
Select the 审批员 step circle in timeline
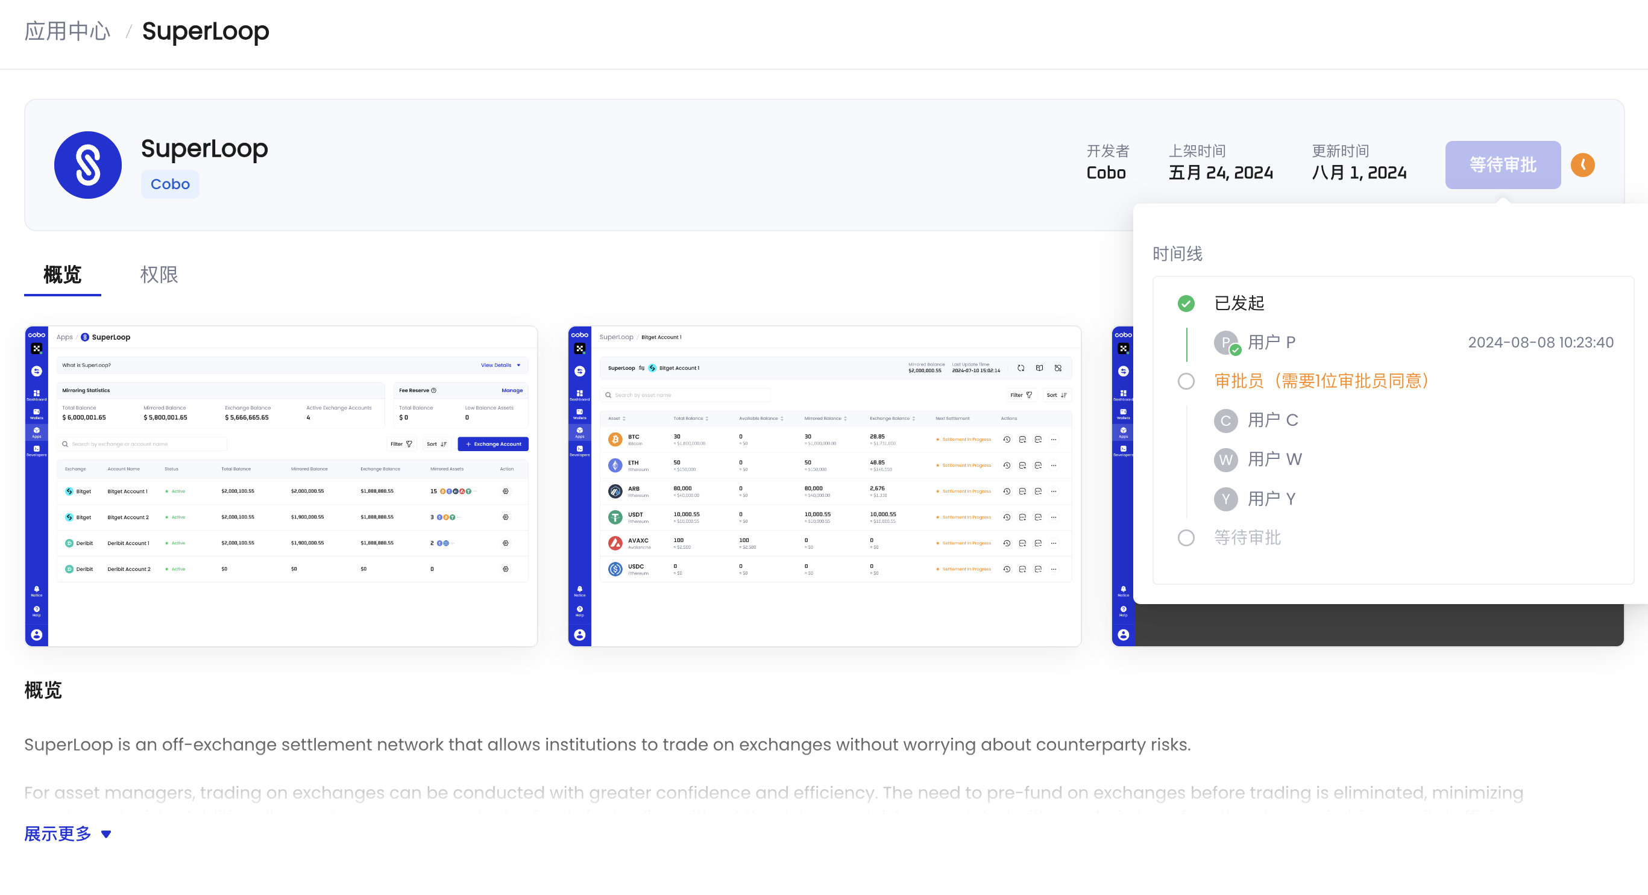point(1186,381)
